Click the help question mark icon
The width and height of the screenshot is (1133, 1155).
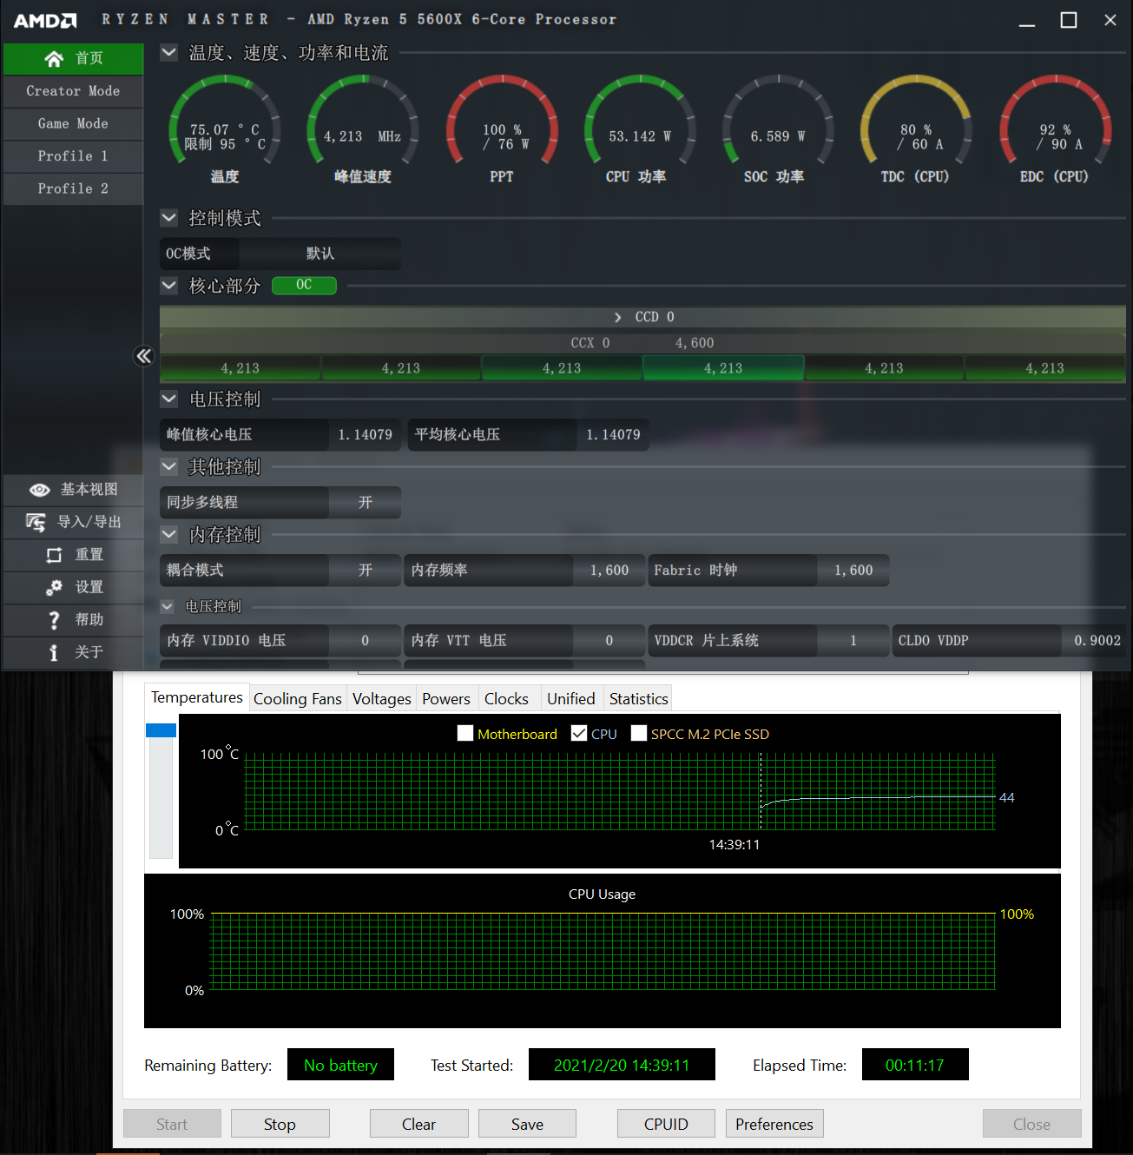[54, 620]
